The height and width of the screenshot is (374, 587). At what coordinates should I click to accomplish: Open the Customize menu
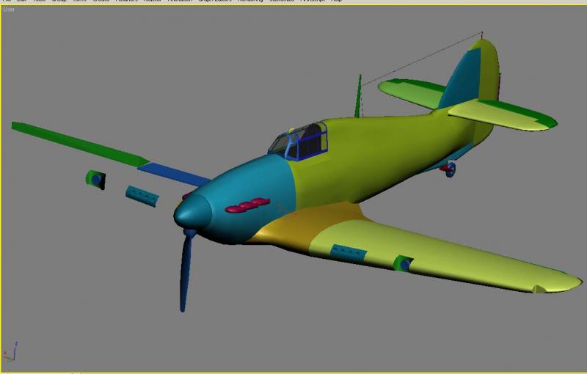point(282,1)
